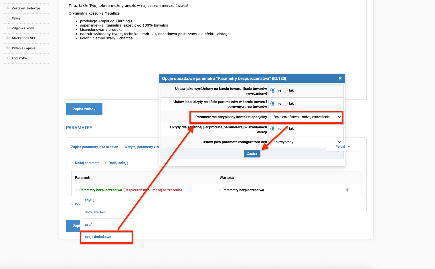Select tak for ukryty w szablonach aukcji
Viewport: 435px width, 269px height.
285,129
